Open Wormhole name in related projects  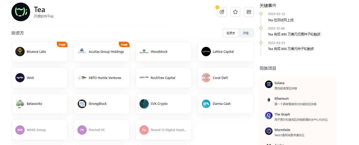click(282, 130)
